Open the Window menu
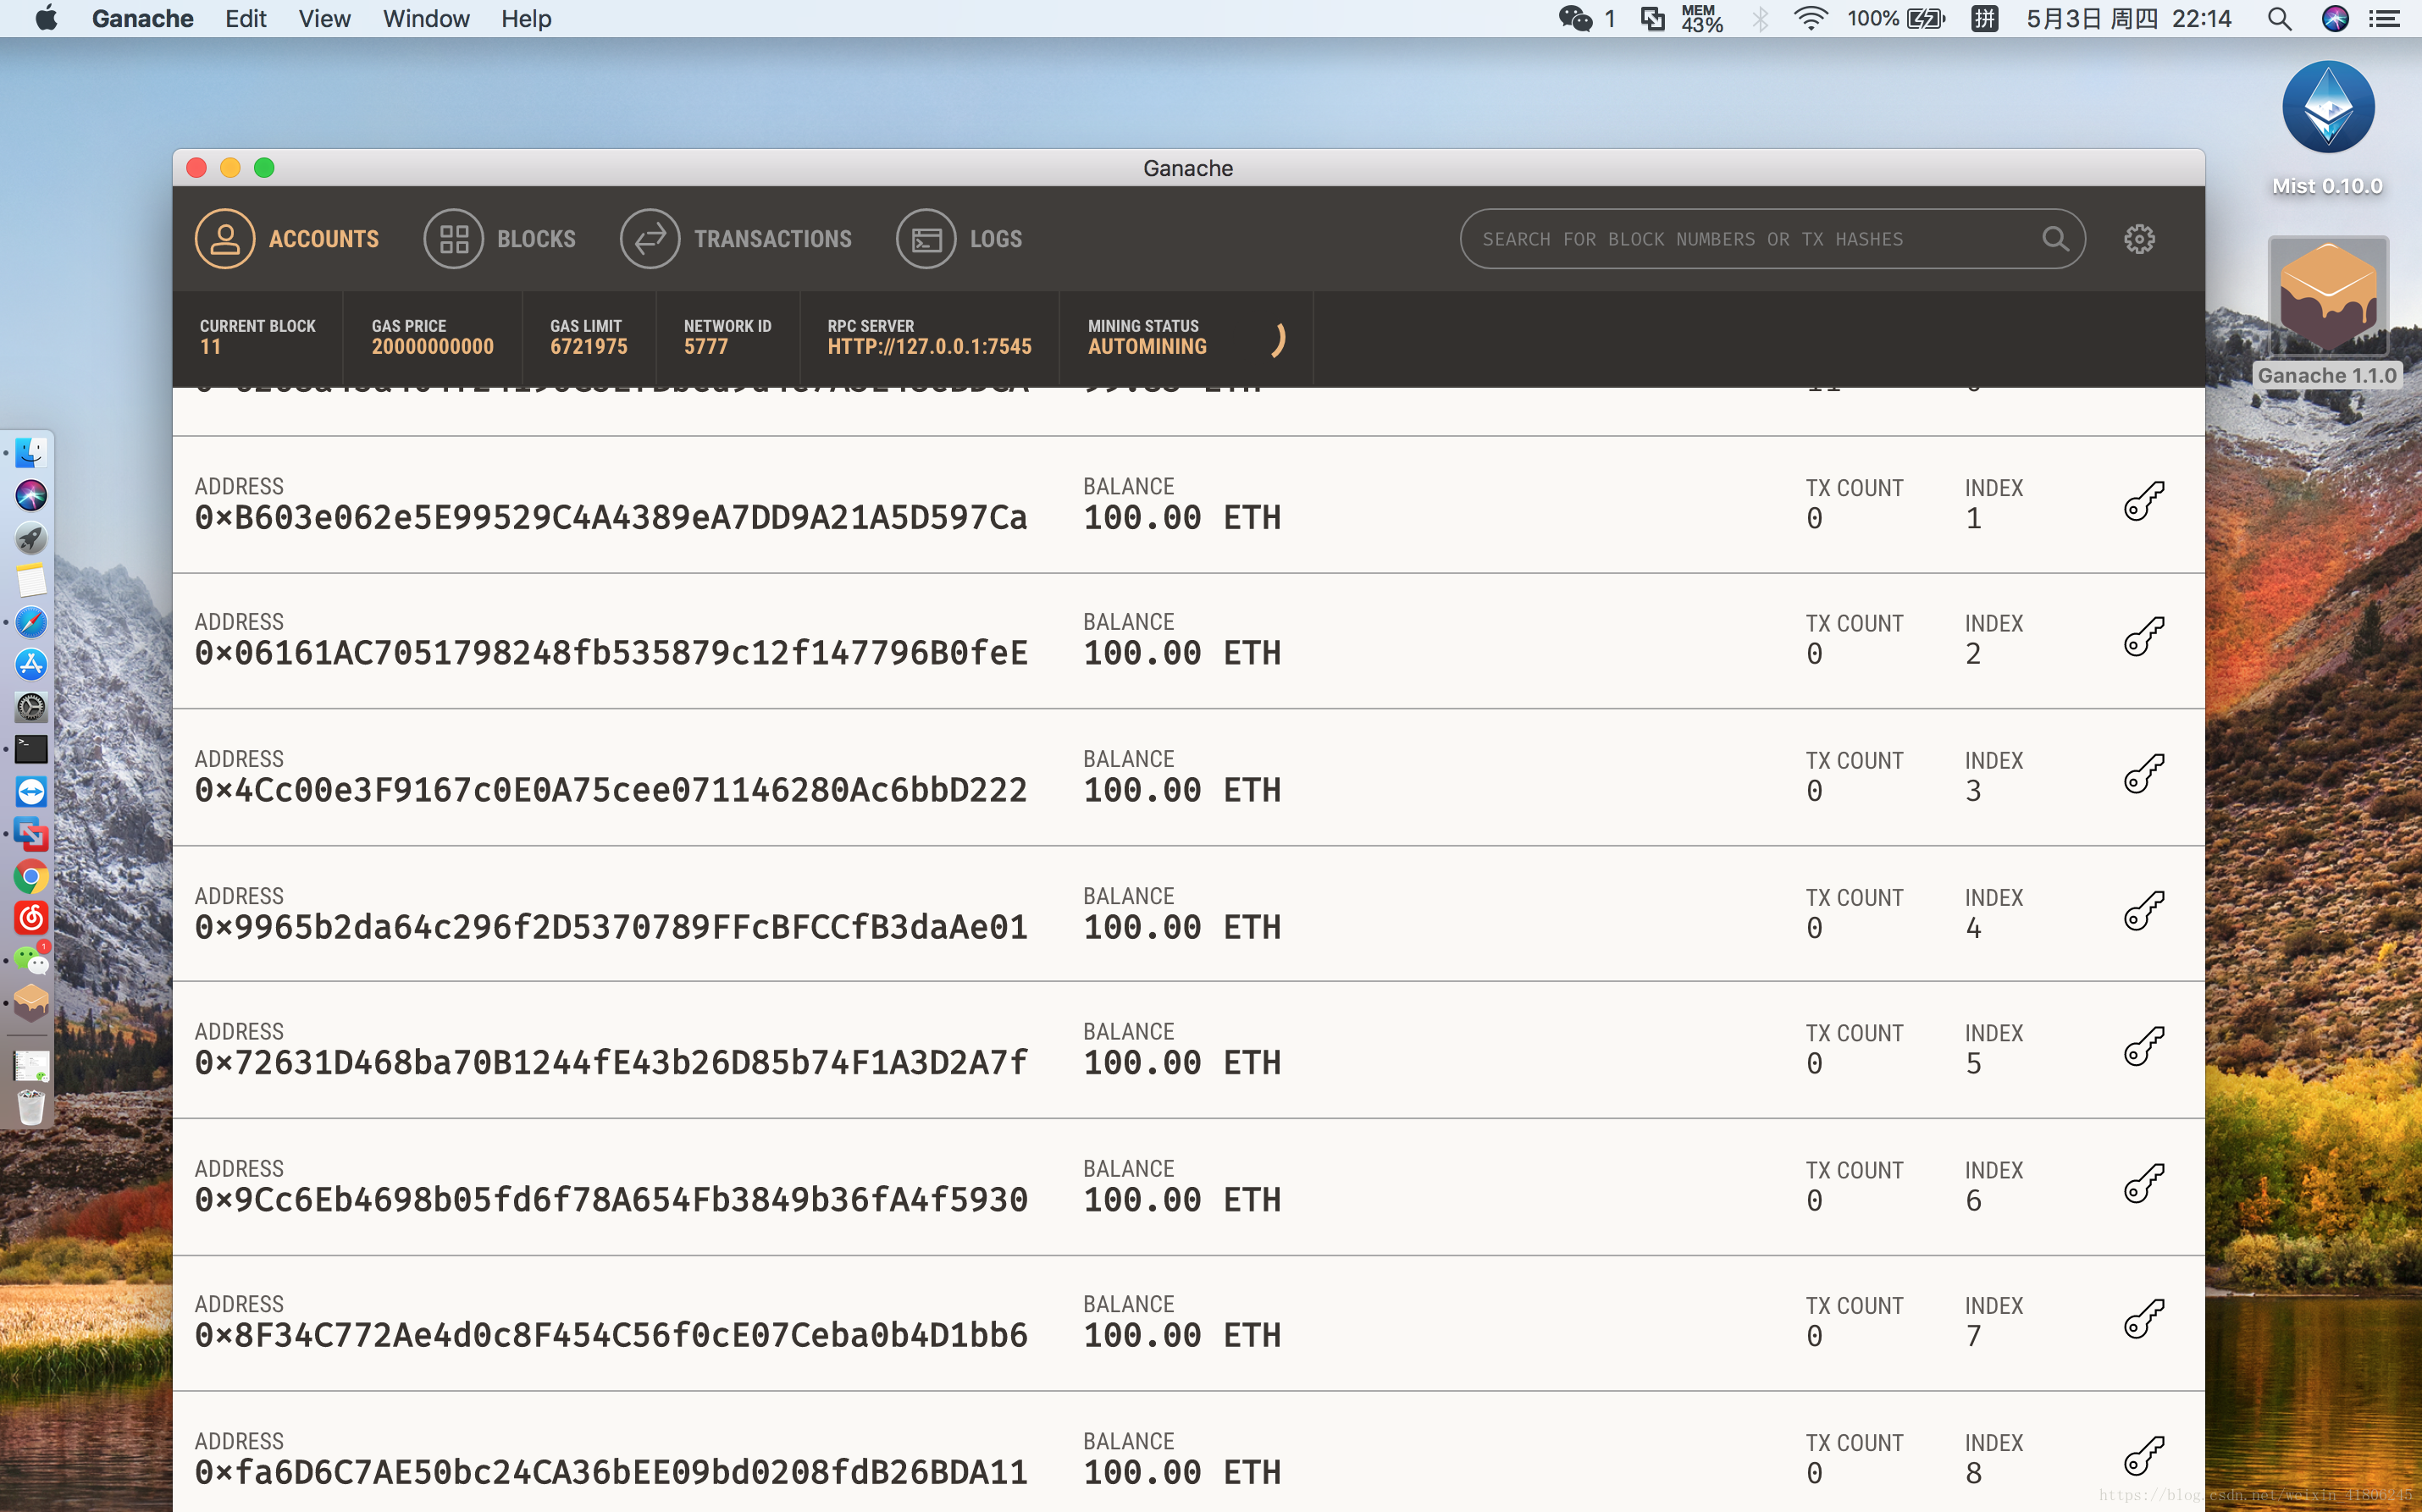Viewport: 2422px width, 1512px height. (426, 18)
